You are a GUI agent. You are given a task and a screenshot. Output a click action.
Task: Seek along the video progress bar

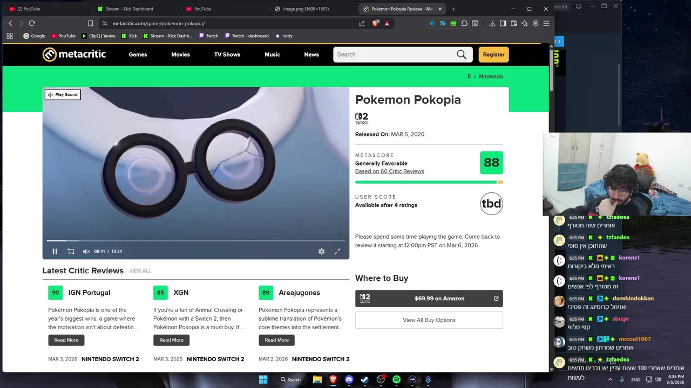tap(196, 240)
